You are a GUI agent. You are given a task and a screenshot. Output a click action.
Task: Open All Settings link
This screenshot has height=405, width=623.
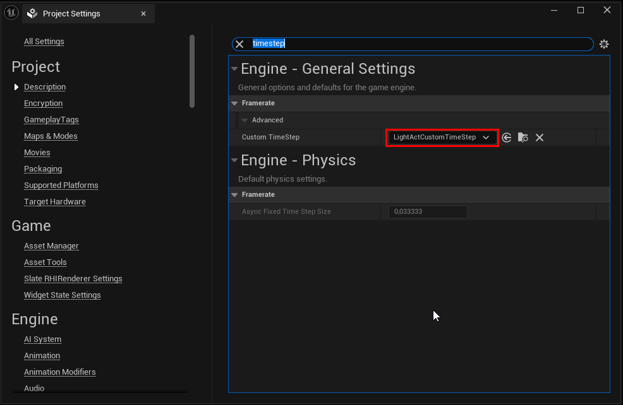click(x=44, y=42)
